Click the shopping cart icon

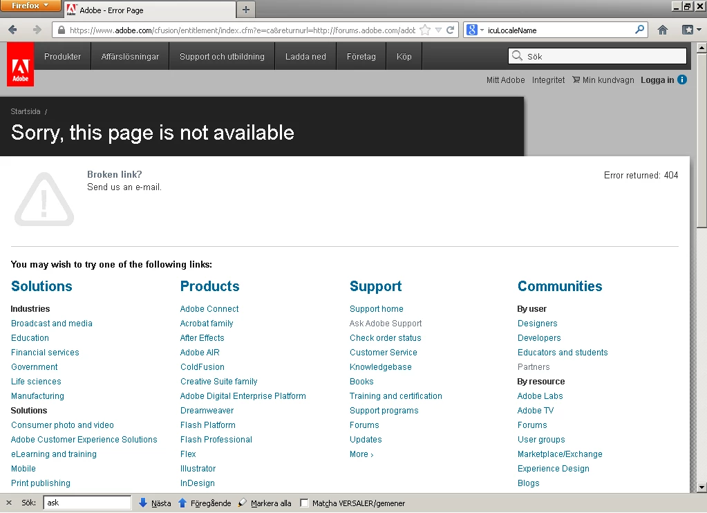576,80
